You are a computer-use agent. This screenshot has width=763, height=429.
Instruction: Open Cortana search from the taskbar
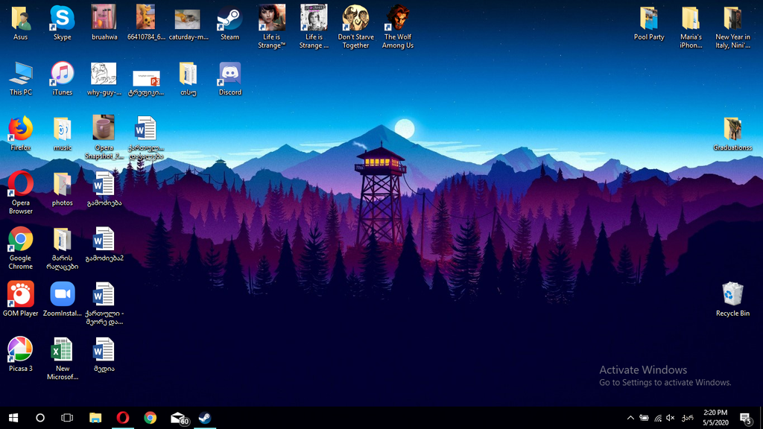click(40, 418)
